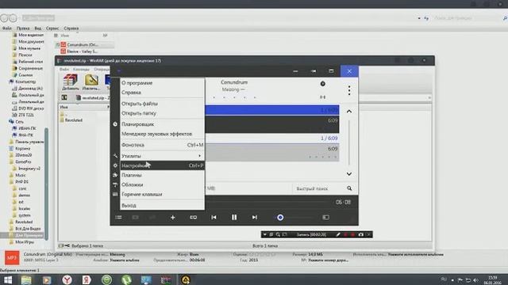Select Conundrum file in Explorer list
The image size is (508, 285).
point(83,44)
